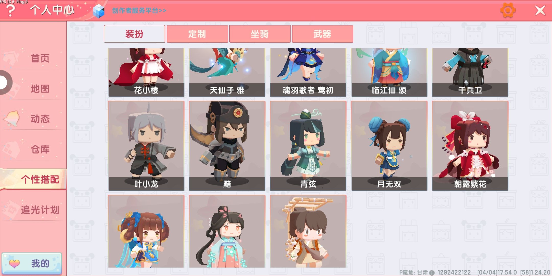Image resolution: width=552 pixels, height=276 pixels.
Task: Switch to the 定制 tab
Action: click(197, 34)
